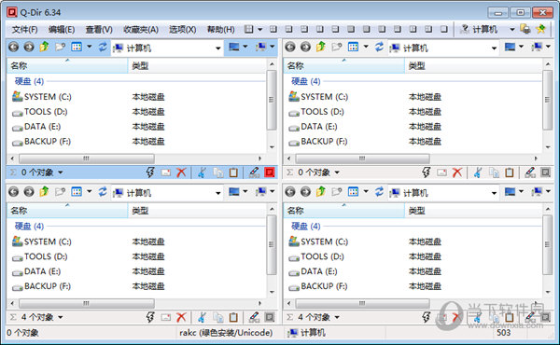Cut selection in the top-left pane
Screen dimensions: 560x345
tap(203, 172)
